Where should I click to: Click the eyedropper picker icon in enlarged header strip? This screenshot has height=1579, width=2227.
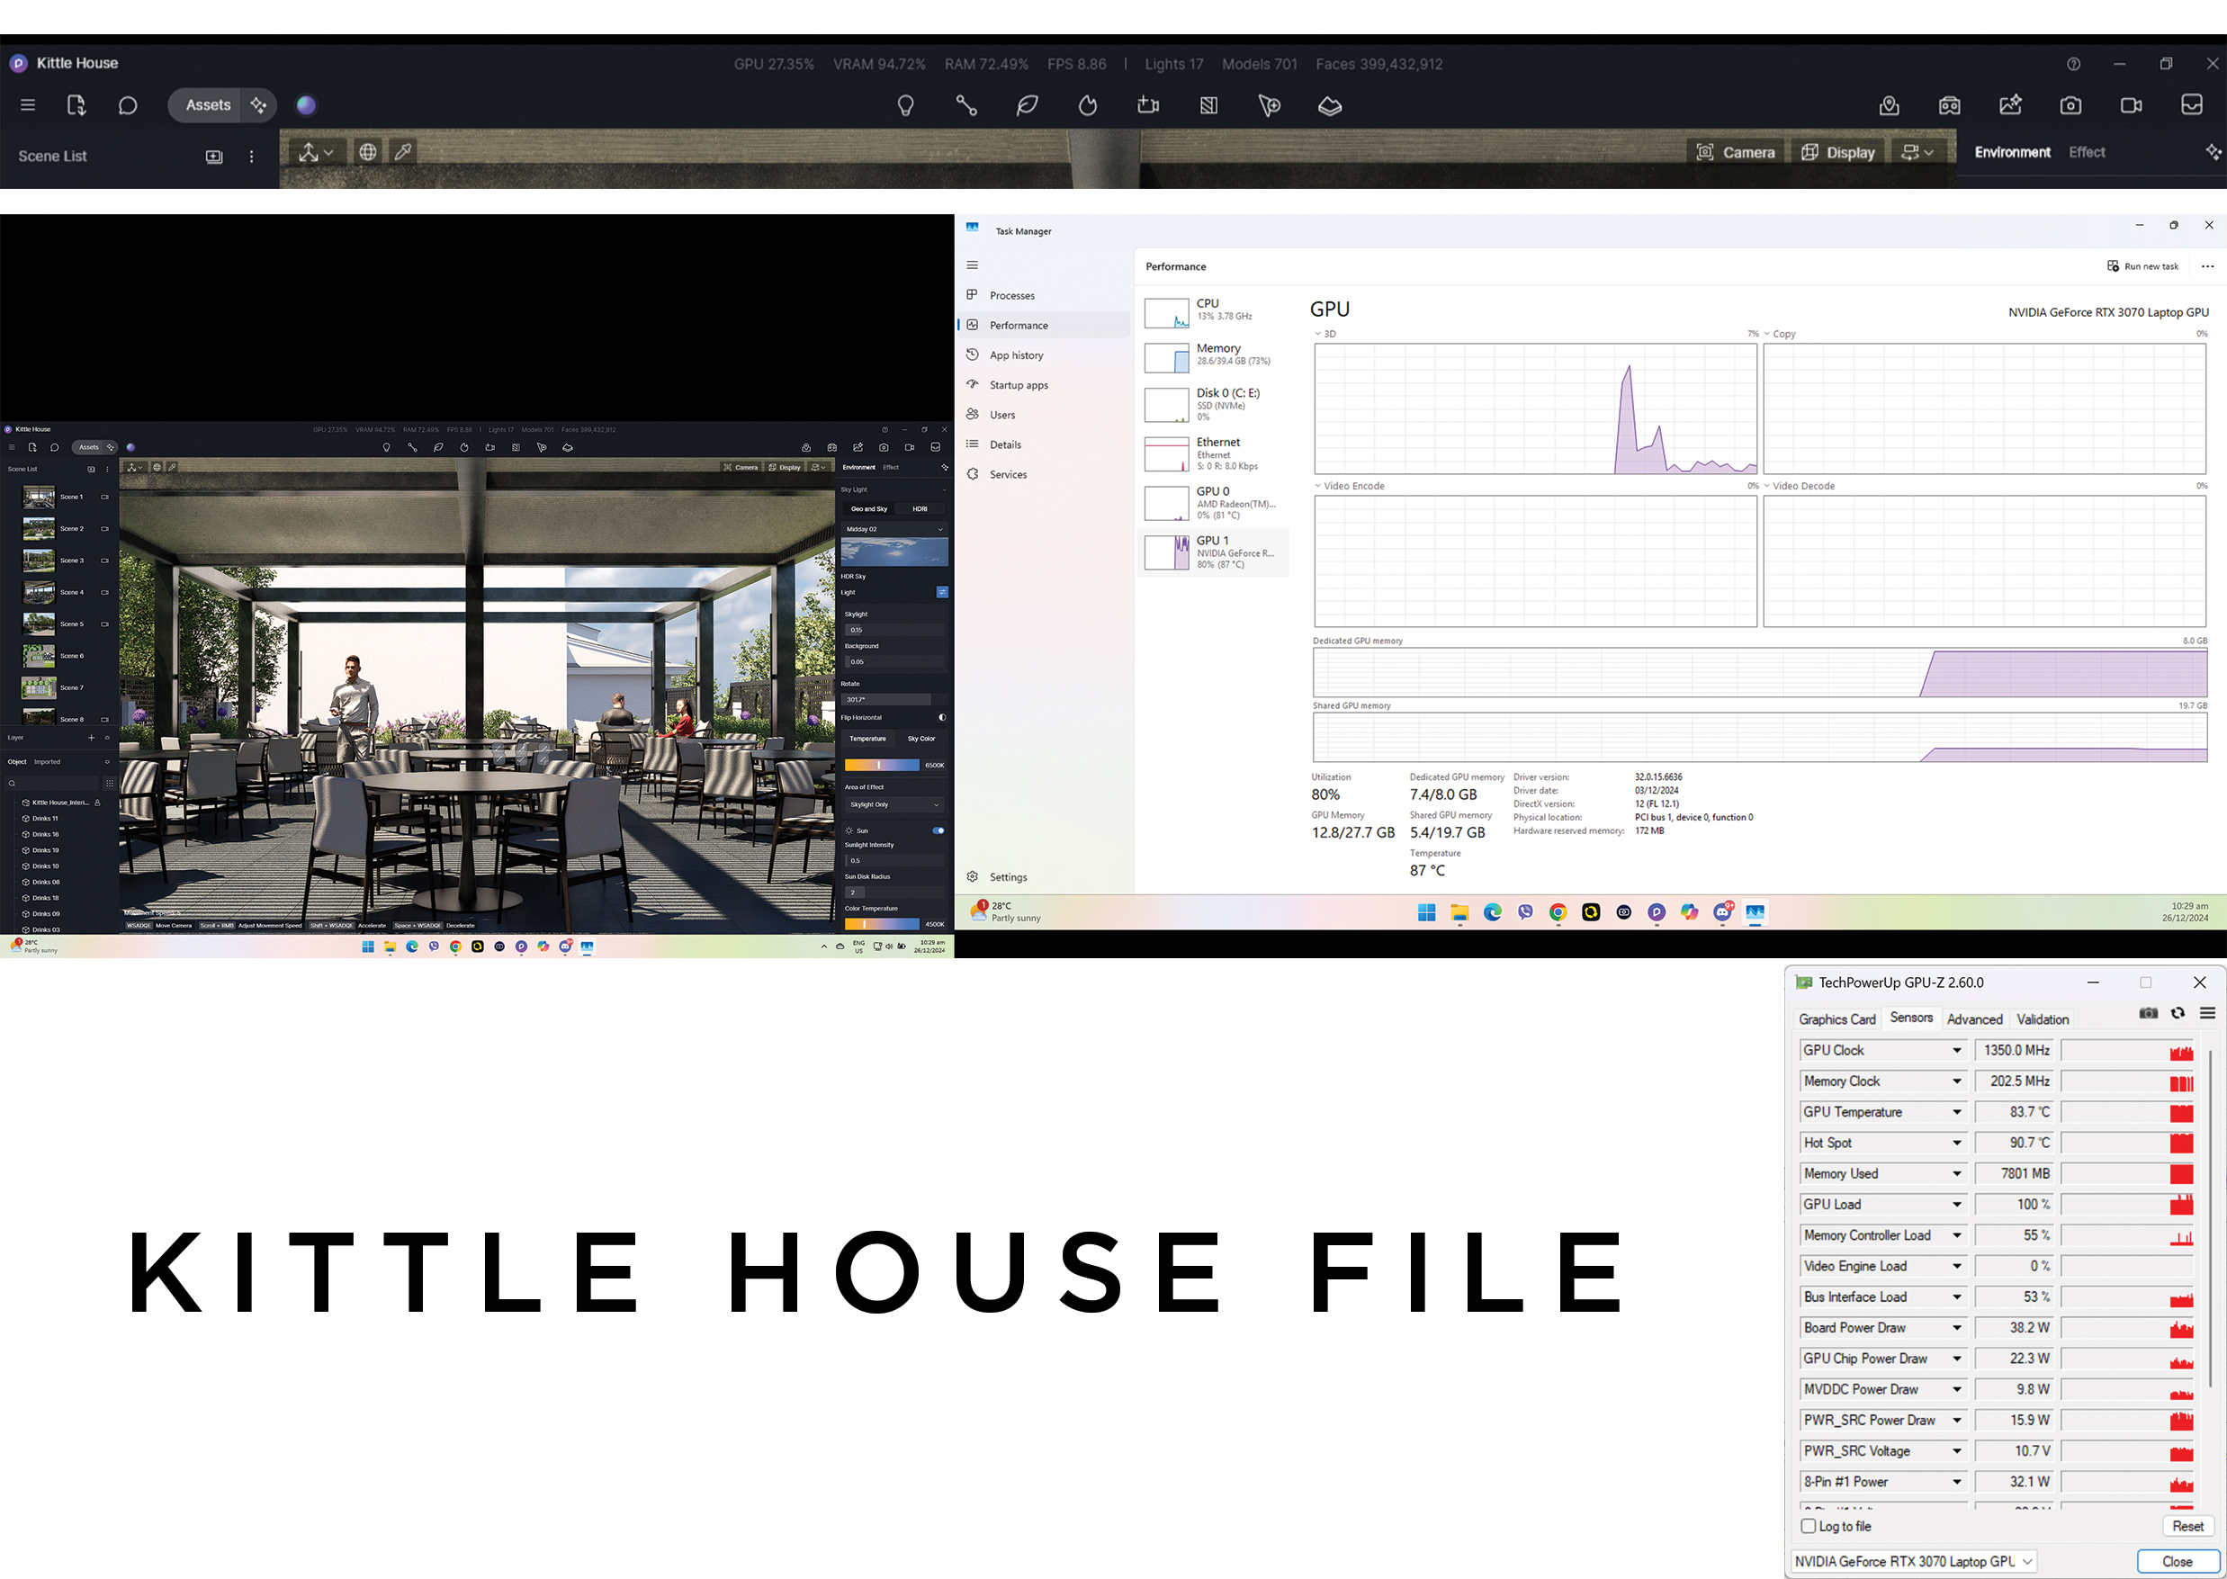click(x=402, y=152)
